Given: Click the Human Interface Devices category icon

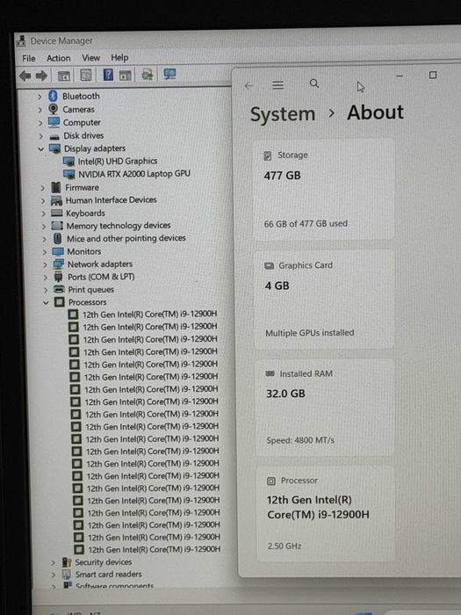Looking at the screenshot, I should (x=56, y=200).
